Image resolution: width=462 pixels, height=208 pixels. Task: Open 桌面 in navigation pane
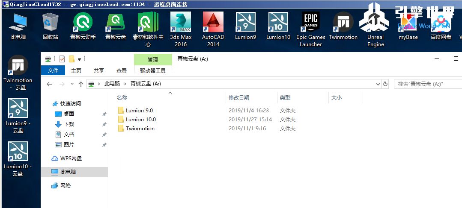pos(69,114)
